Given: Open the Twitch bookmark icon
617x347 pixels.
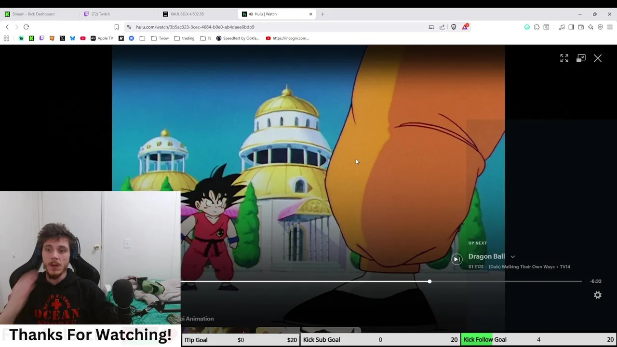Looking at the screenshot, I should tap(41, 38).
